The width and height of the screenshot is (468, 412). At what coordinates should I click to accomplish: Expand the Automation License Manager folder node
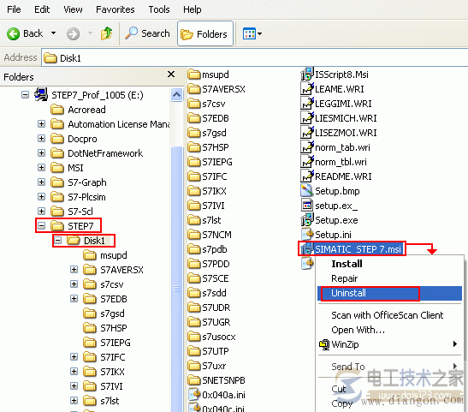tap(41, 124)
